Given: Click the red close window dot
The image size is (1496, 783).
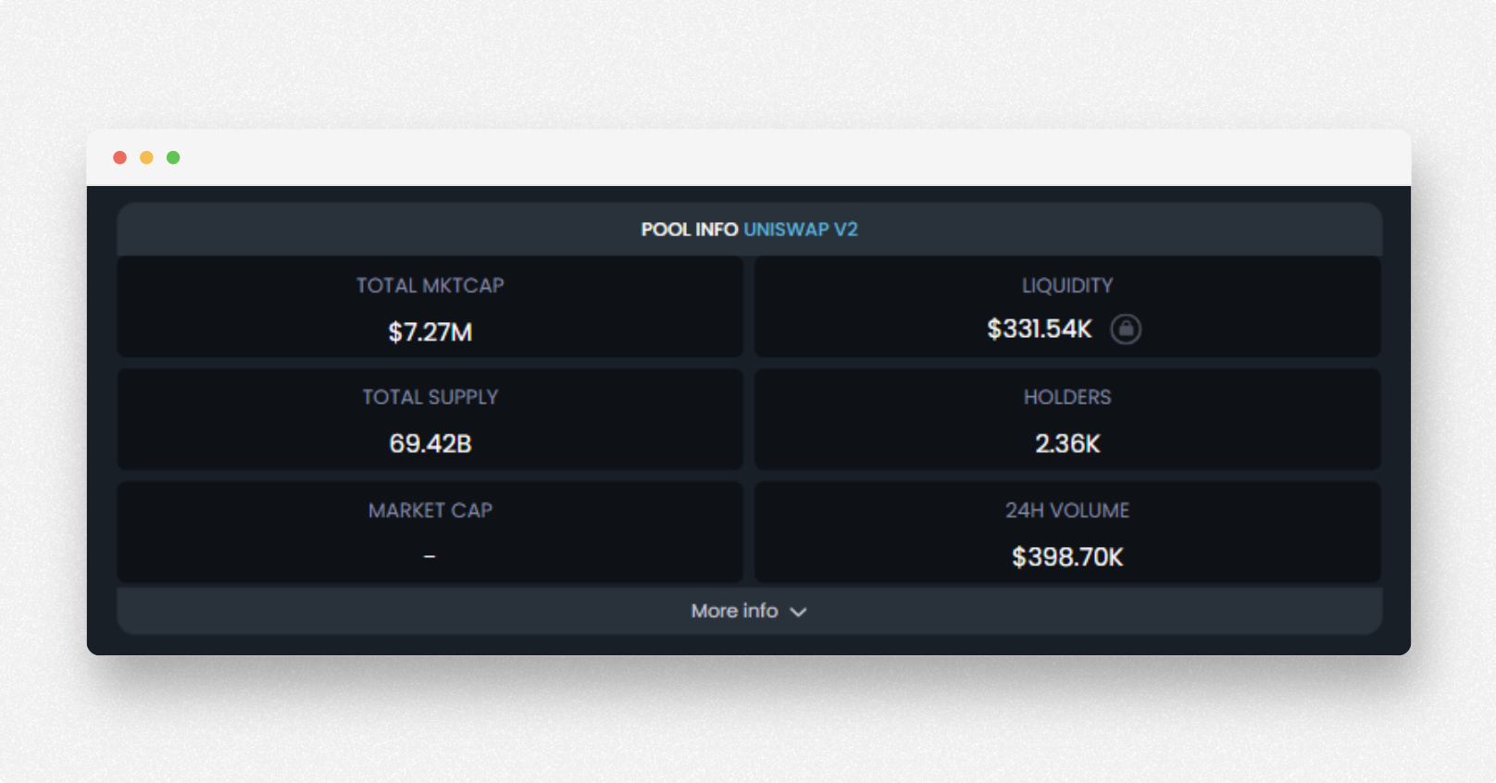Looking at the screenshot, I should pyautogui.click(x=119, y=157).
